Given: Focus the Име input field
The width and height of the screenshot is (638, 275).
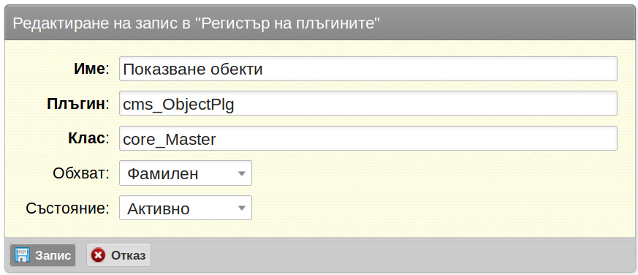Looking at the screenshot, I should (368, 69).
